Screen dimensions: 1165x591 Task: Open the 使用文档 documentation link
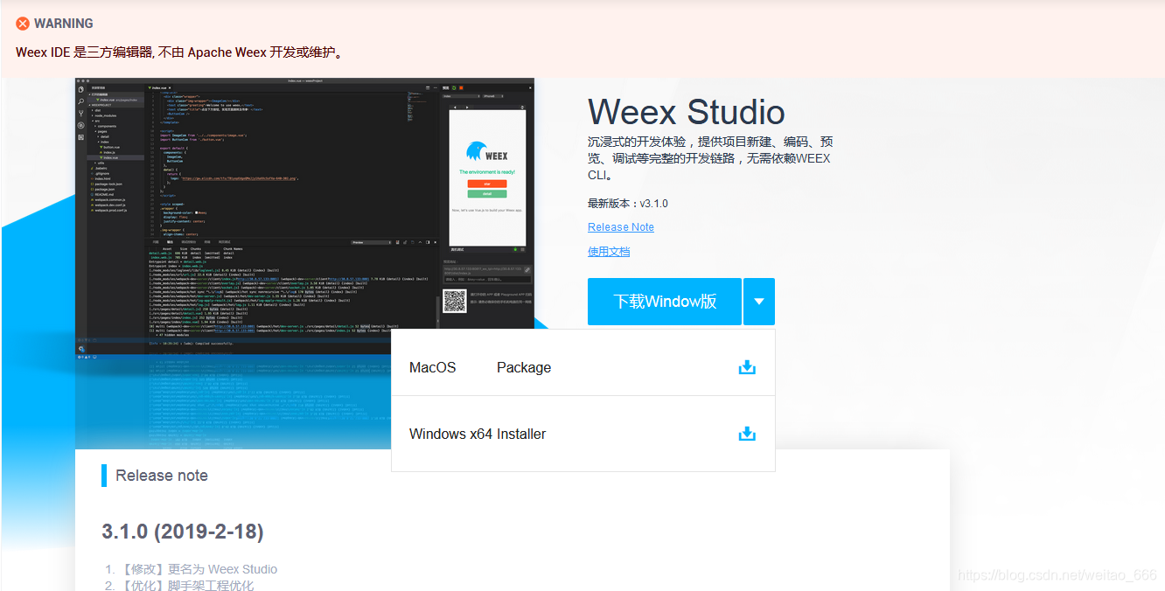coord(609,252)
